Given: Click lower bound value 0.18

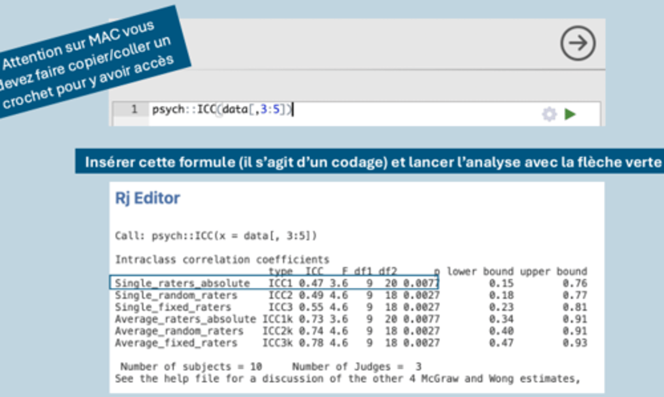Looking at the screenshot, I should point(501,295).
